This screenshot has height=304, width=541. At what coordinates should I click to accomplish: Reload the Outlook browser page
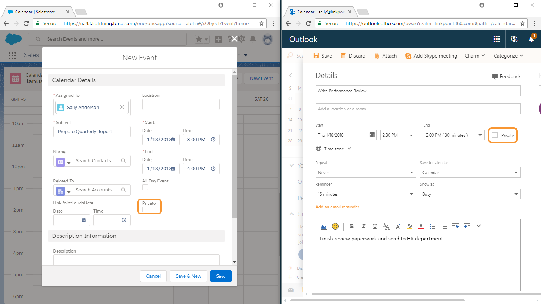tap(308, 23)
